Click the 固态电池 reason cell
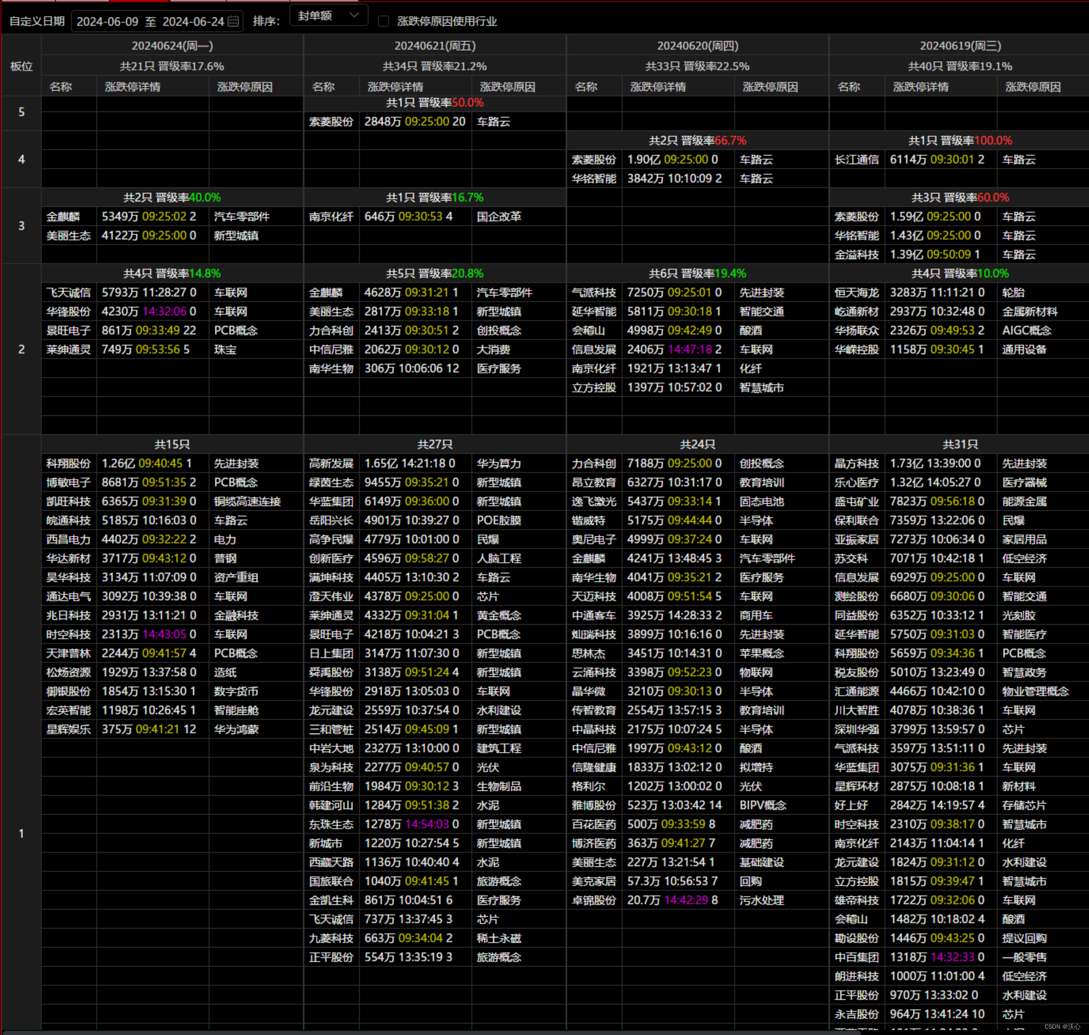This screenshot has width=1089, height=1035. click(x=761, y=502)
